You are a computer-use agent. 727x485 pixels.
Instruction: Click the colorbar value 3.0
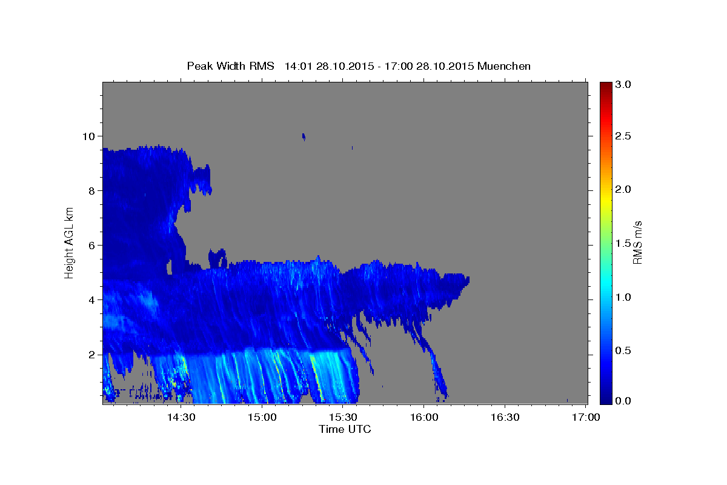coord(624,84)
